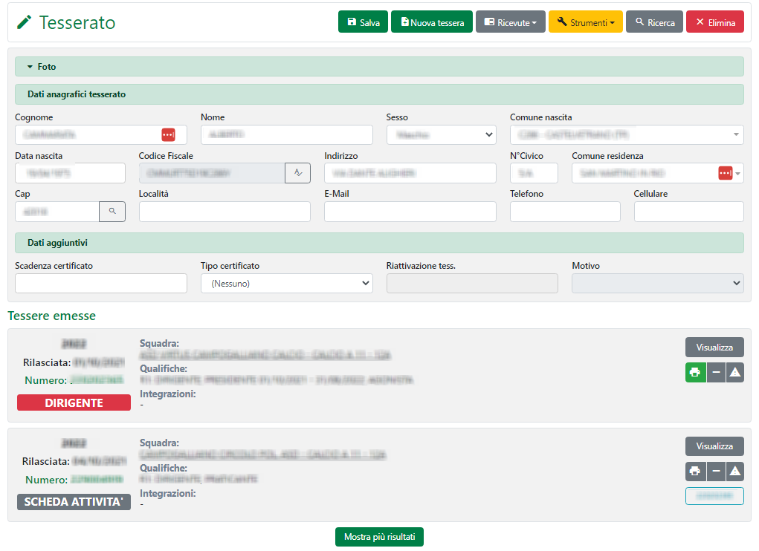Click the green print icon on DIRIGENTE card
Image resolution: width=759 pixels, height=551 pixels.
click(695, 372)
